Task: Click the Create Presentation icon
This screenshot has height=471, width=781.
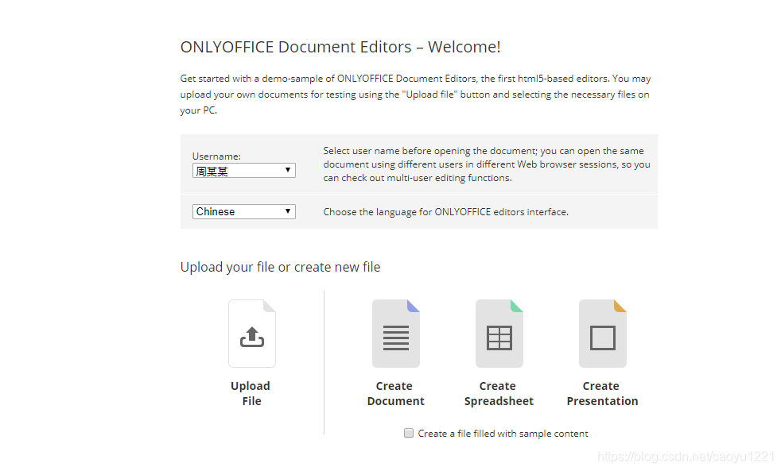Action: click(603, 334)
